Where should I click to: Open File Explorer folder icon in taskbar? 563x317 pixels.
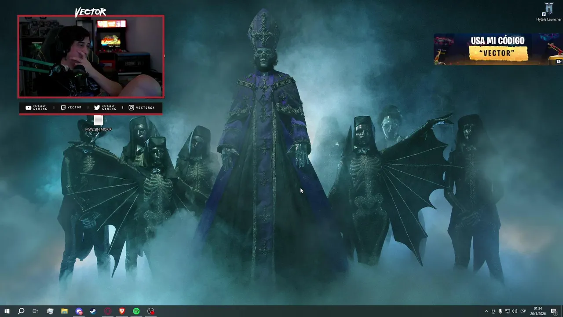coord(64,311)
